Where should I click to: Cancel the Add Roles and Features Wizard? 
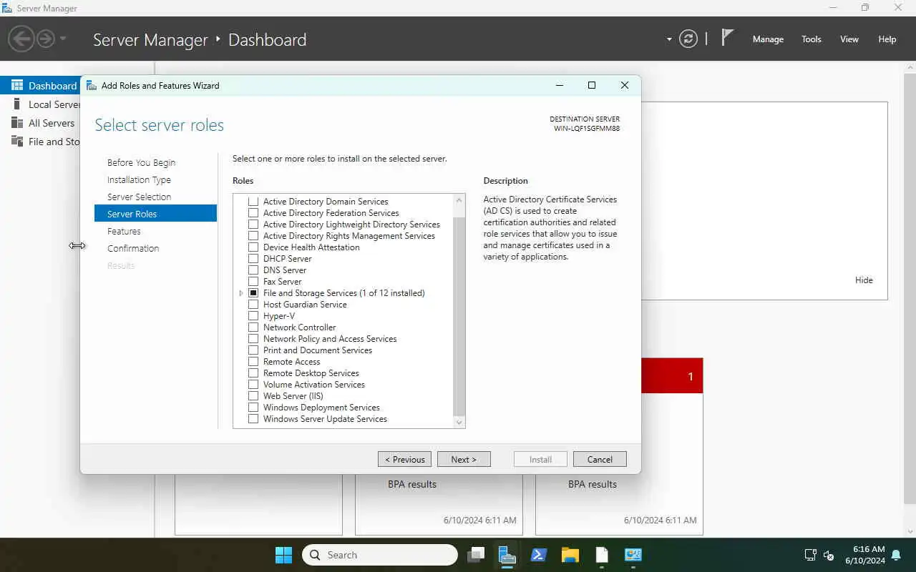pos(600,459)
